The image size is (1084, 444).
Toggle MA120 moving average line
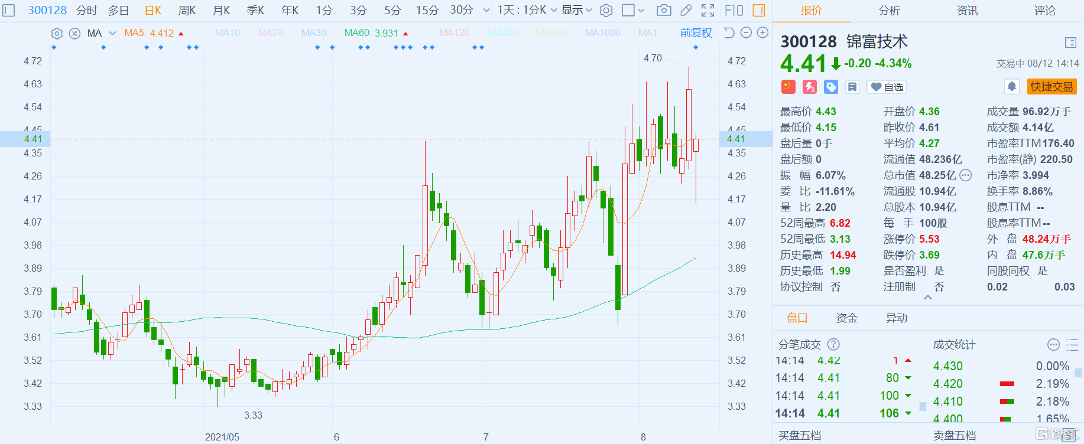click(x=455, y=33)
